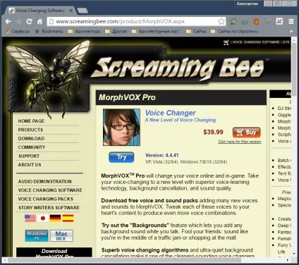Click the MorphVOX Pro heading
This screenshot has width=299, height=265.
click(x=127, y=97)
